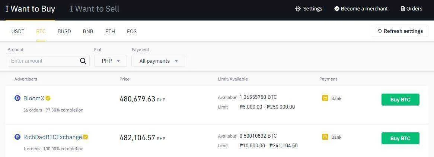434x157 pixels.
Task: Click the price 482,104.57 PHP
Action: click(142, 138)
